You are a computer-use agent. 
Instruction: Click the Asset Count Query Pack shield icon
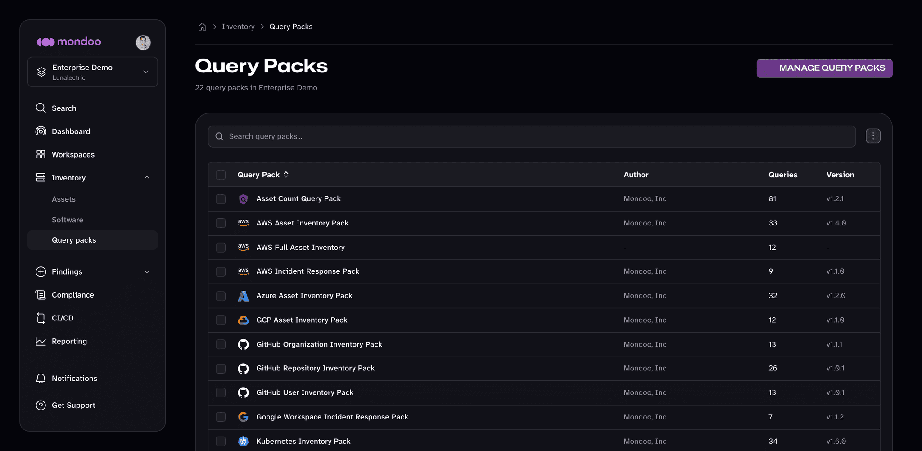[243, 199]
